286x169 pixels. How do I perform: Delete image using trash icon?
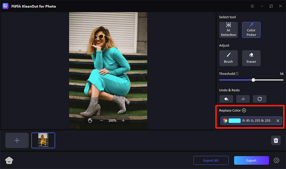pyautogui.click(x=276, y=140)
